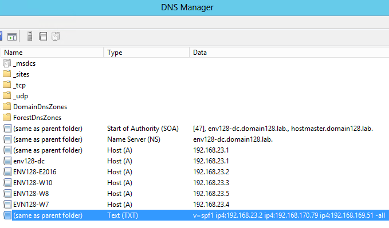Click the DNS Manager window title

click(x=187, y=7)
